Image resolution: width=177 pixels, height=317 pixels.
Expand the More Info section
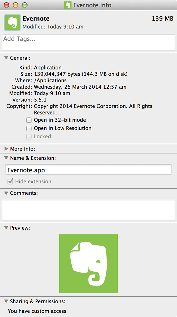click(x=6, y=149)
